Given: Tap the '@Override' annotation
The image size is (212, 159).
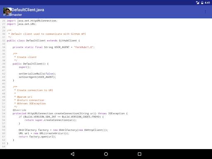Looking at the screenshot, I should [x=19, y=110].
